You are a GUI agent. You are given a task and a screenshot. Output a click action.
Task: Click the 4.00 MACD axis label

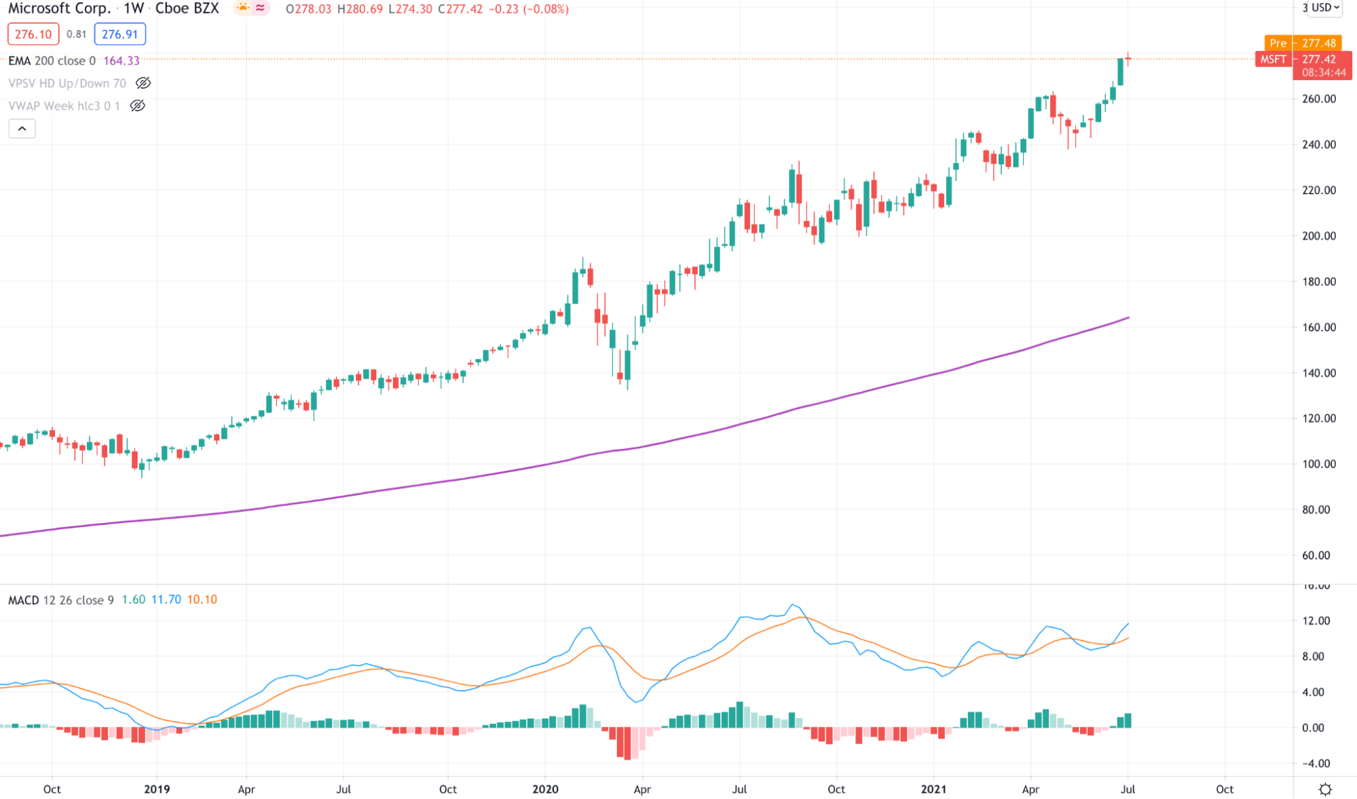1314,692
